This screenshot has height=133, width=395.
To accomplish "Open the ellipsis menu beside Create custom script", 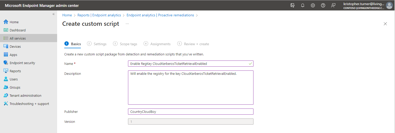I will (x=127, y=24).
